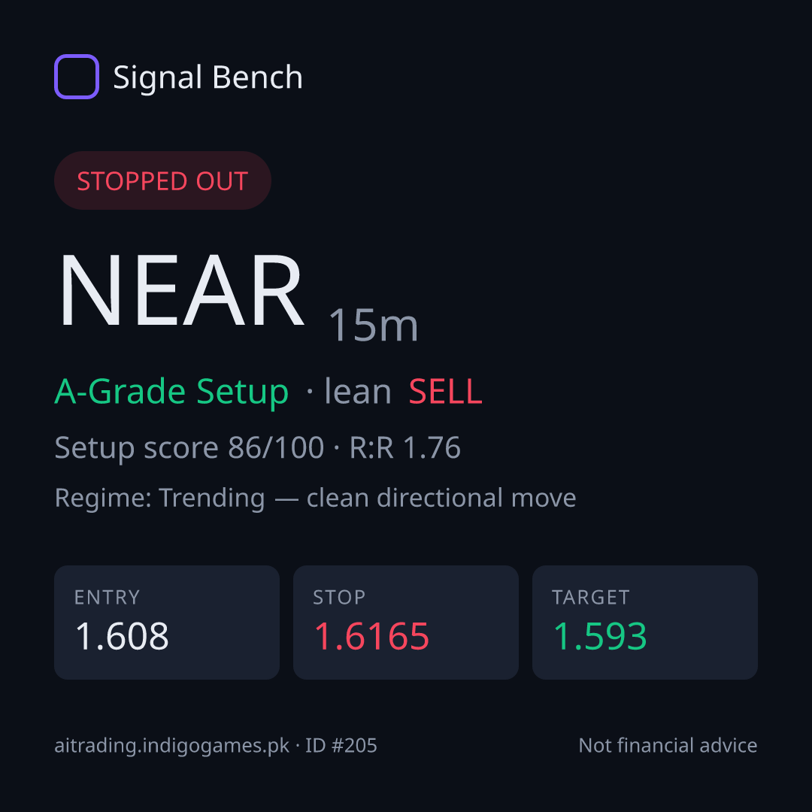The image size is (812, 812).
Task: Click the red SELL direction text
Action: point(445,392)
